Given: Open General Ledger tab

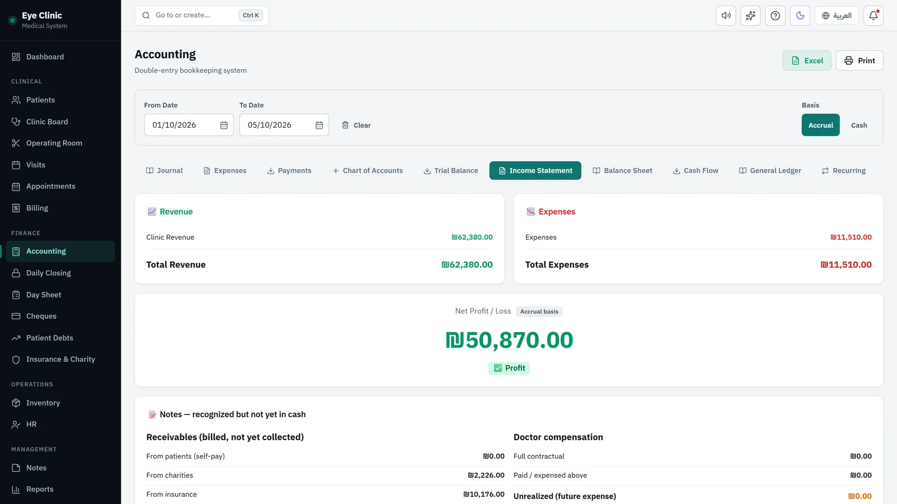Looking at the screenshot, I should pyautogui.click(x=770, y=171).
